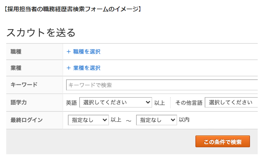Click the 語学力 row label
Image resolution: width=261 pixels, height=159 pixels.
[19, 103]
